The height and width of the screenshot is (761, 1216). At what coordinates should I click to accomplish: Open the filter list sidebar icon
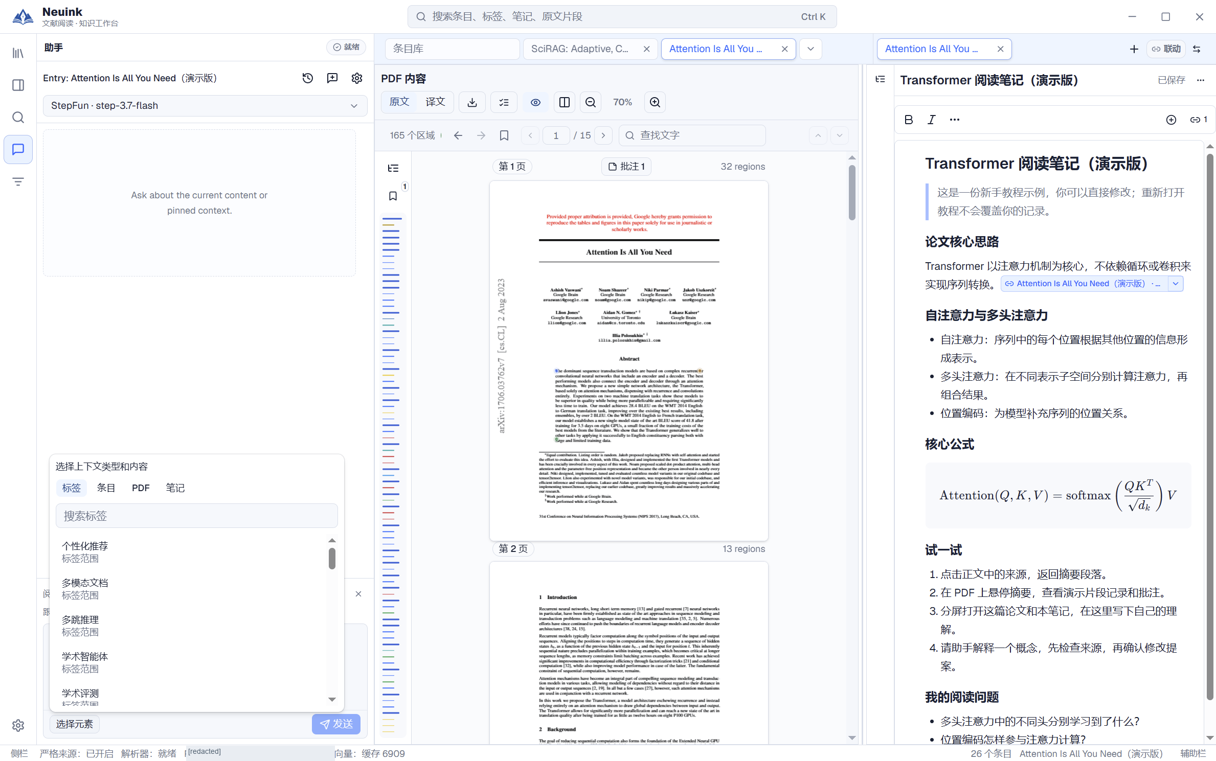click(18, 181)
